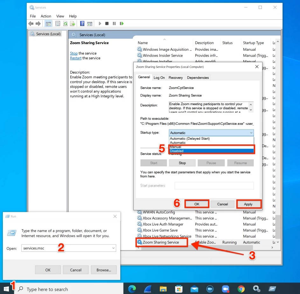Image resolution: width=300 pixels, height=294 pixels.
Task: Click the Pause Service toolbar icon
Action: tap(114, 23)
